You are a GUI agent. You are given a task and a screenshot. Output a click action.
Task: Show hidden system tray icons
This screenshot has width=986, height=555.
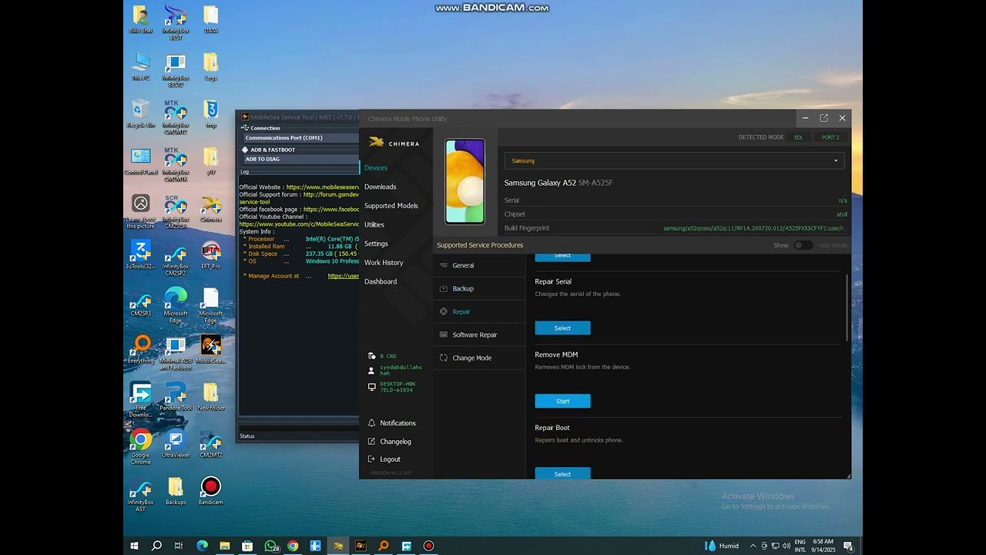[x=753, y=546]
